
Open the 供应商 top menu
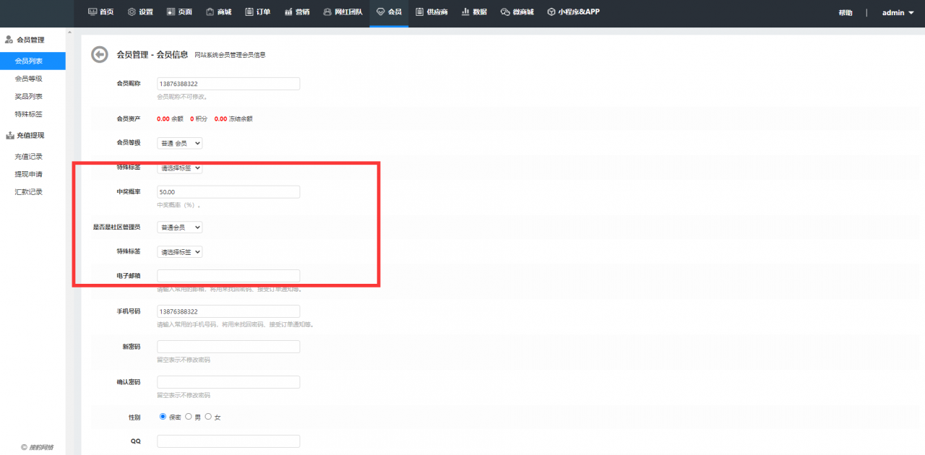point(431,12)
